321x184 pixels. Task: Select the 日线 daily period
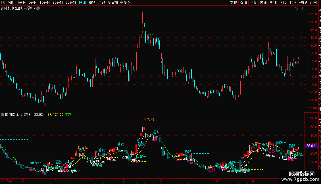[82, 3]
